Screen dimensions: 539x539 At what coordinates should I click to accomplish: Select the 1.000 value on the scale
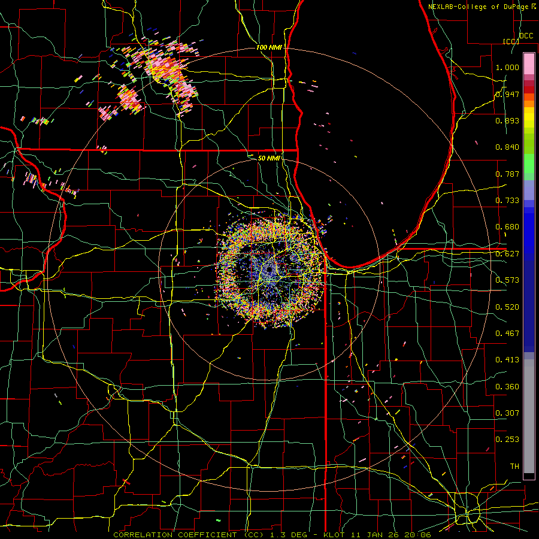tap(507, 67)
